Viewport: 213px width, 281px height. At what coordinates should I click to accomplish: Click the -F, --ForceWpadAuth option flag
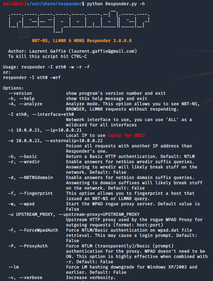click(x=33, y=230)
